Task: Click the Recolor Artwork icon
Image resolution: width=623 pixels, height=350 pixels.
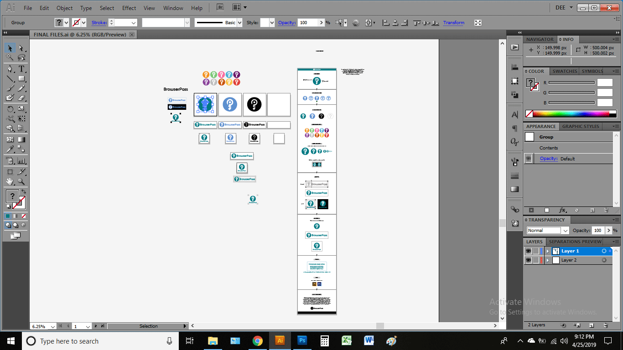Action: click(356, 22)
